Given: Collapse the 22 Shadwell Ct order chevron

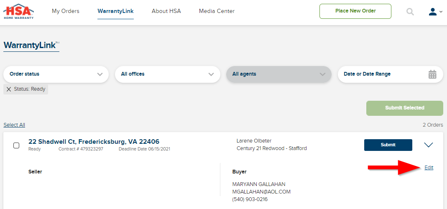Looking at the screenshot, I should click(x=429, y=145).
